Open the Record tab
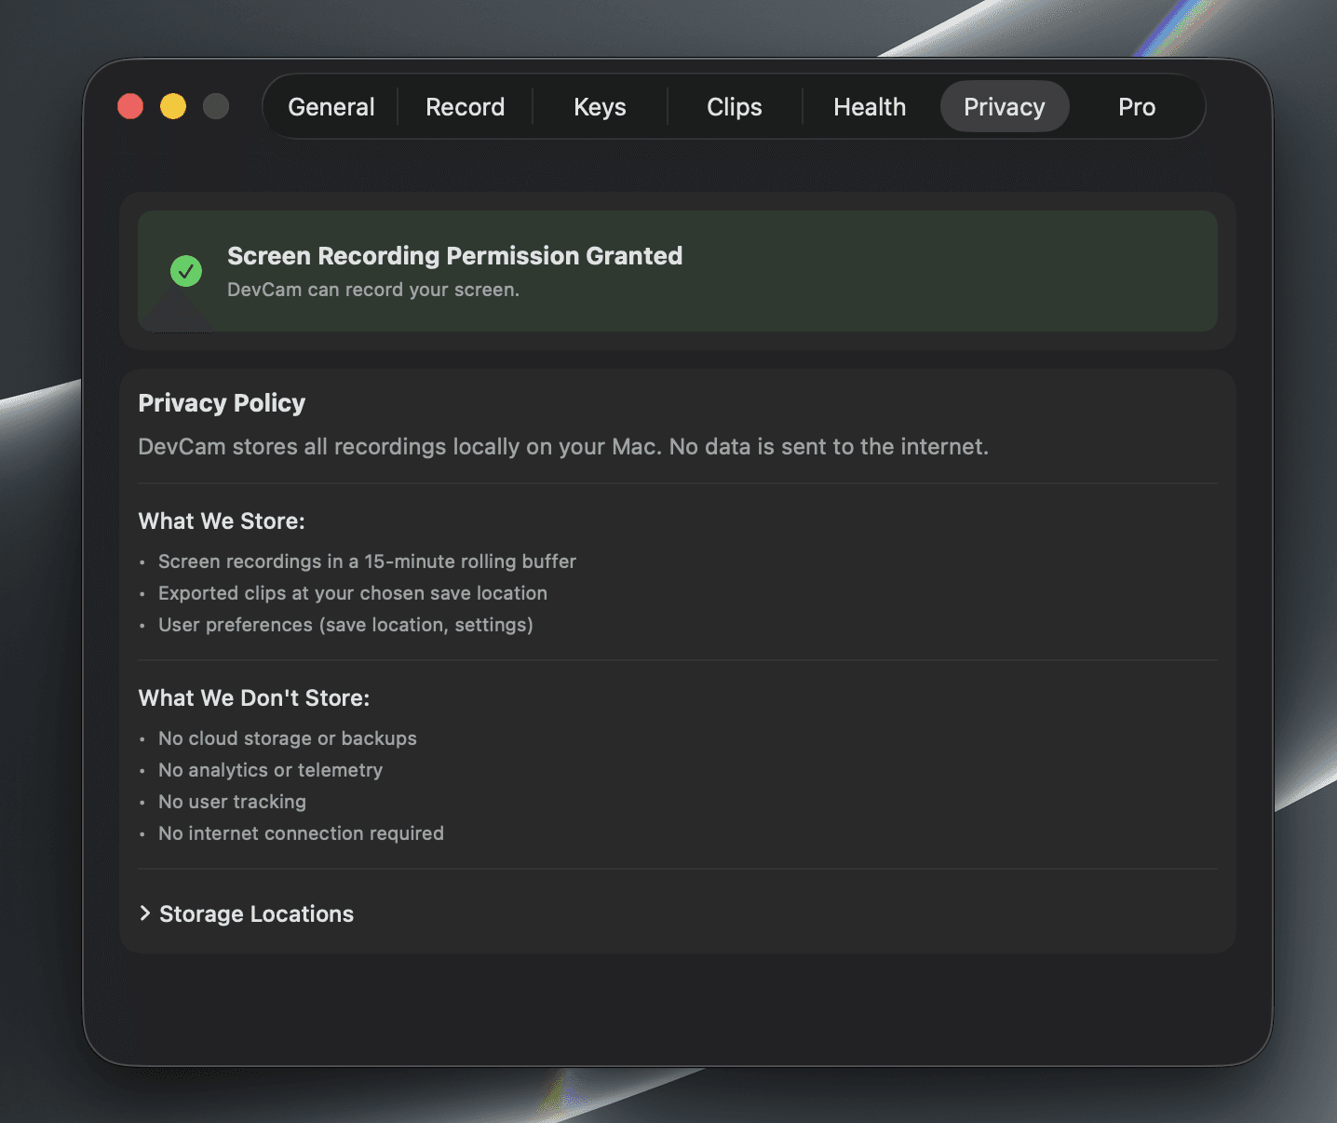Viewport: 1337px width, 1123px height. (x=465, y=107)
